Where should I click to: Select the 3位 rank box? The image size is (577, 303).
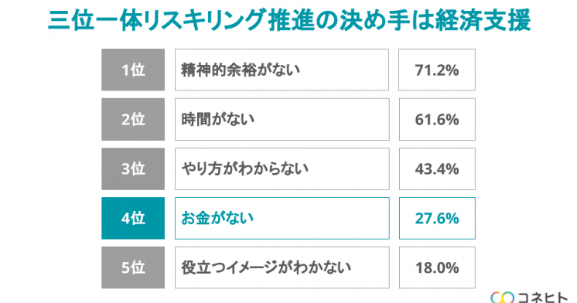[x=133, y=169]
